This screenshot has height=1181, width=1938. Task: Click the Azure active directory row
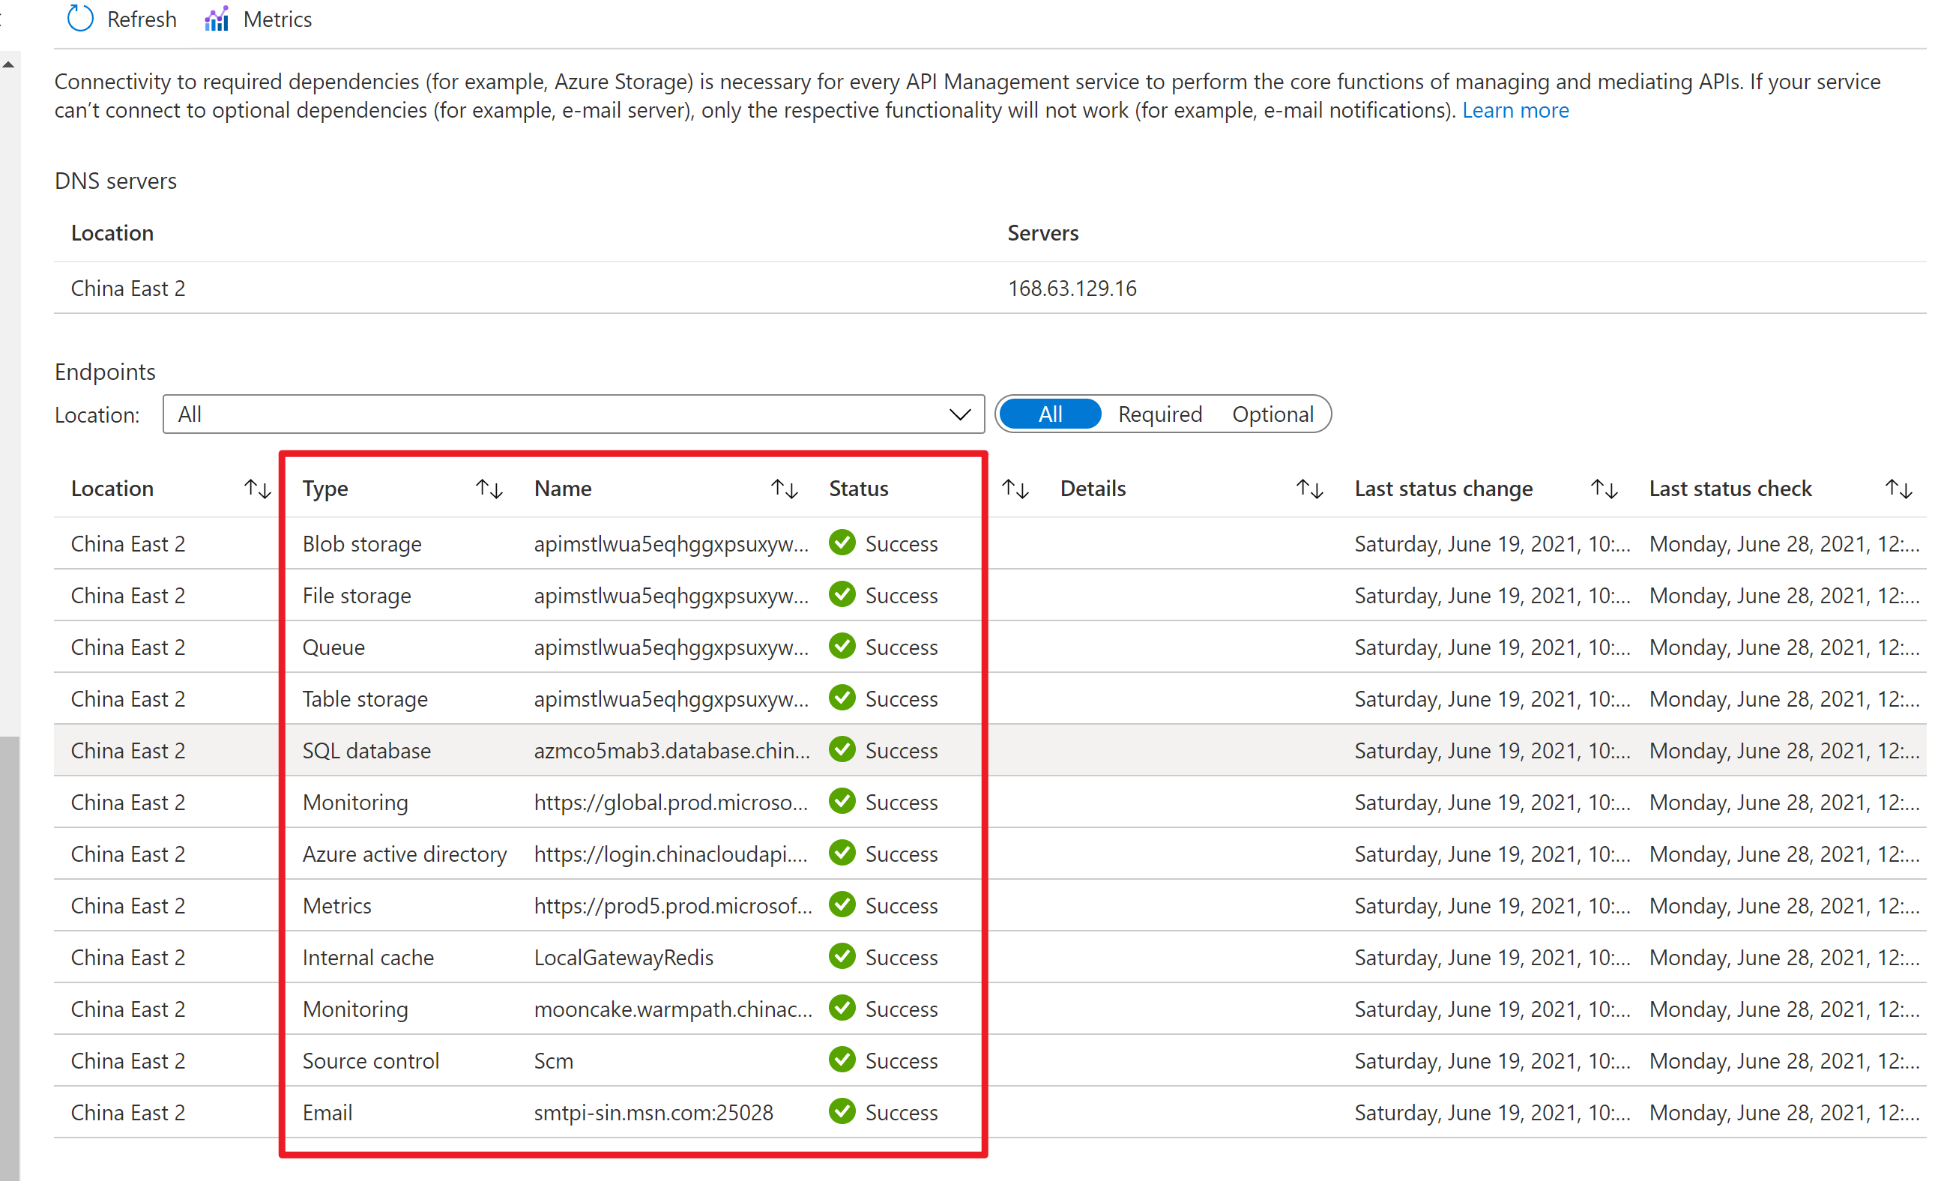(404, 854)
